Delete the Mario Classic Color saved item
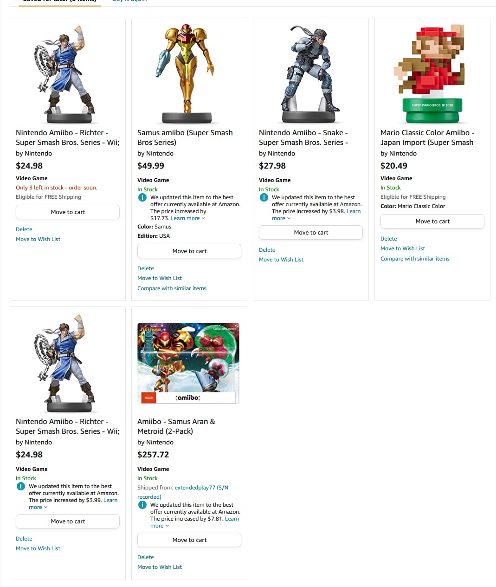Screen dimensions: 496x587 388,239
